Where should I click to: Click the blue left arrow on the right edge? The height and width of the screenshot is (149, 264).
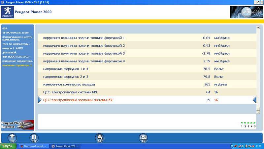pyautogui.click(x=254, y=100)
